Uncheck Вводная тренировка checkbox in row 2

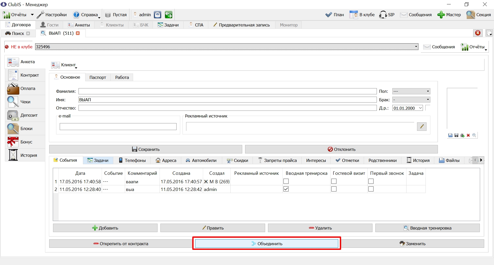point(286,189)
